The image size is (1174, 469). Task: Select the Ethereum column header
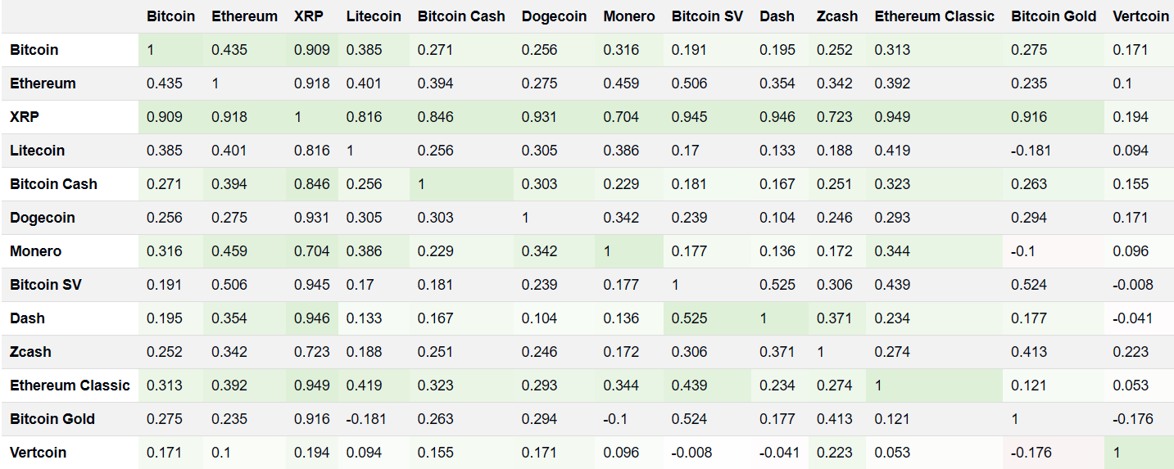pyautogui.click(x=244, y=16)
